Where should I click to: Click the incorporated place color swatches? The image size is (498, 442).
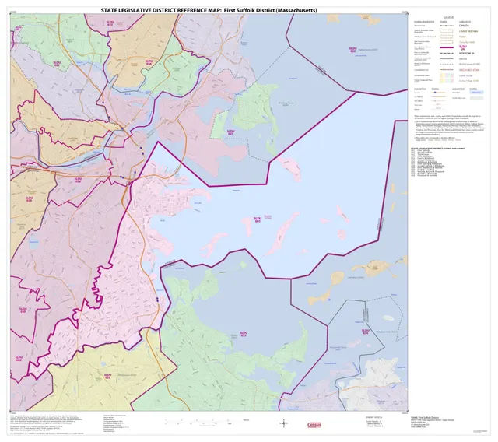[x=446, y=79]
